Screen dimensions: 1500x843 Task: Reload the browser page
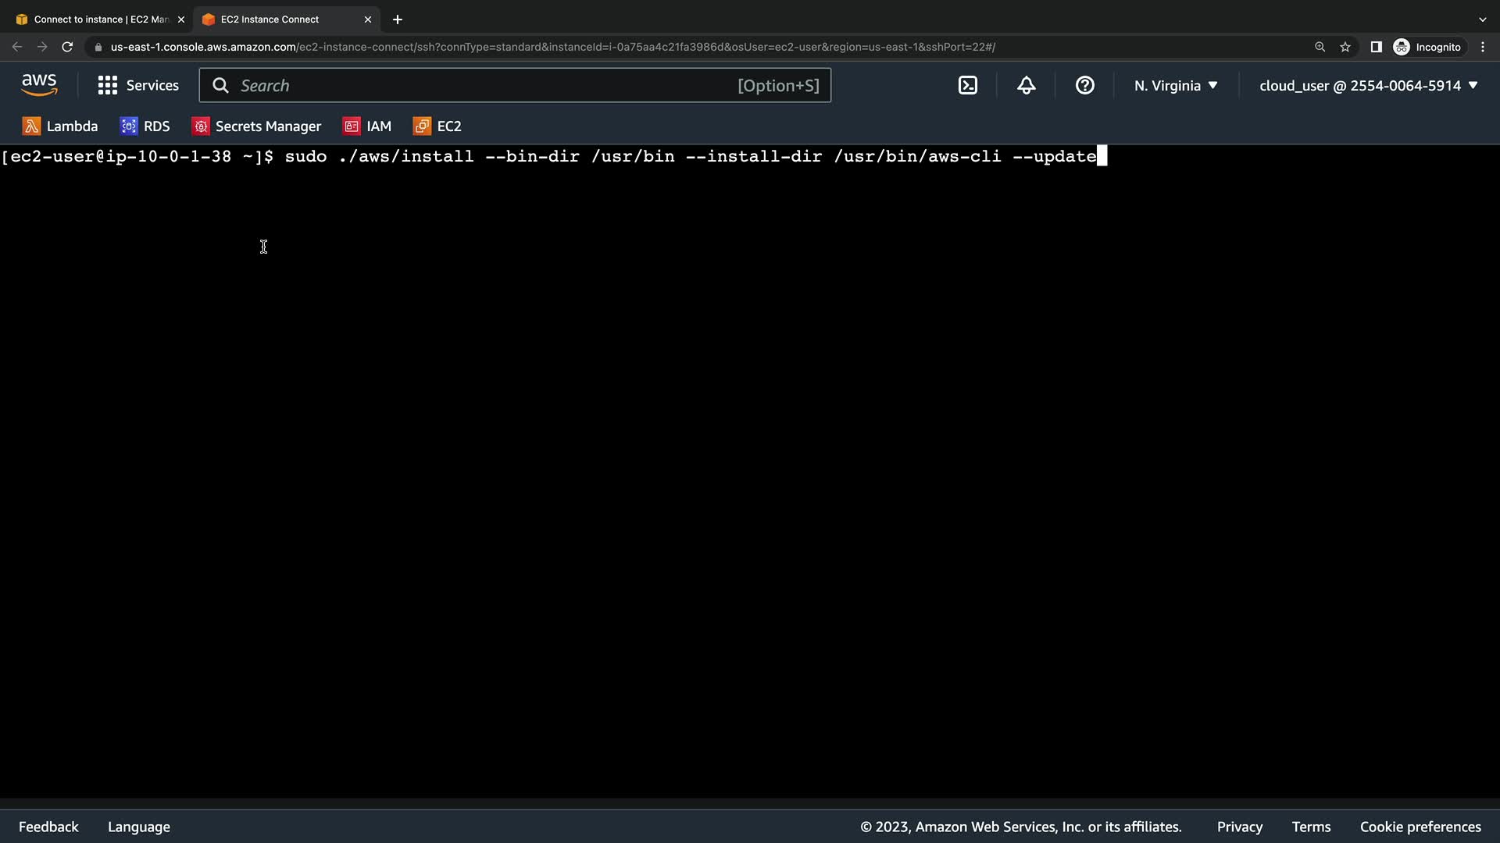[67, 47]
